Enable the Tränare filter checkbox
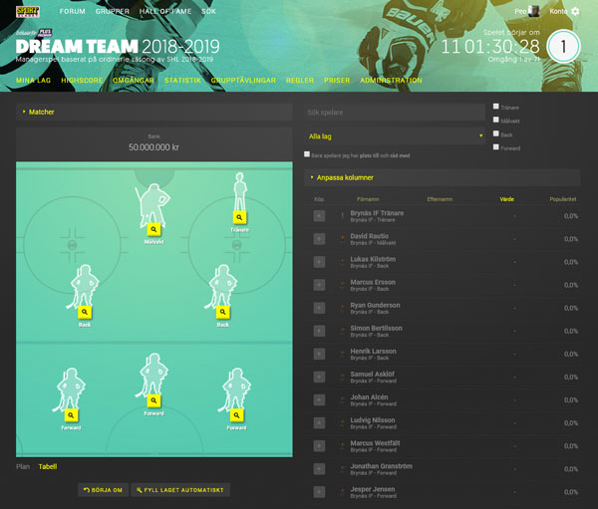This screenshot has height=509, width=598. pyautogui.click(x=495, y=107)
